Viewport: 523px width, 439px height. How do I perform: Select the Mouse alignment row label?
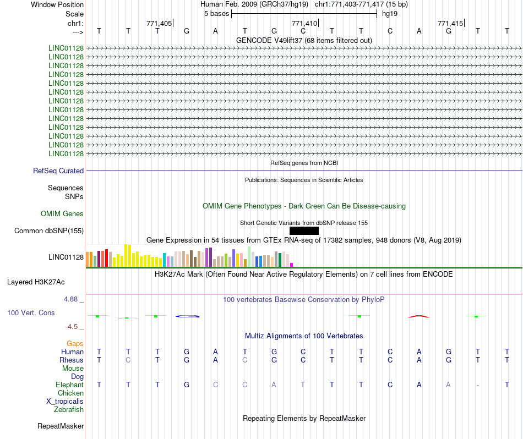click(x=73, y=369)
